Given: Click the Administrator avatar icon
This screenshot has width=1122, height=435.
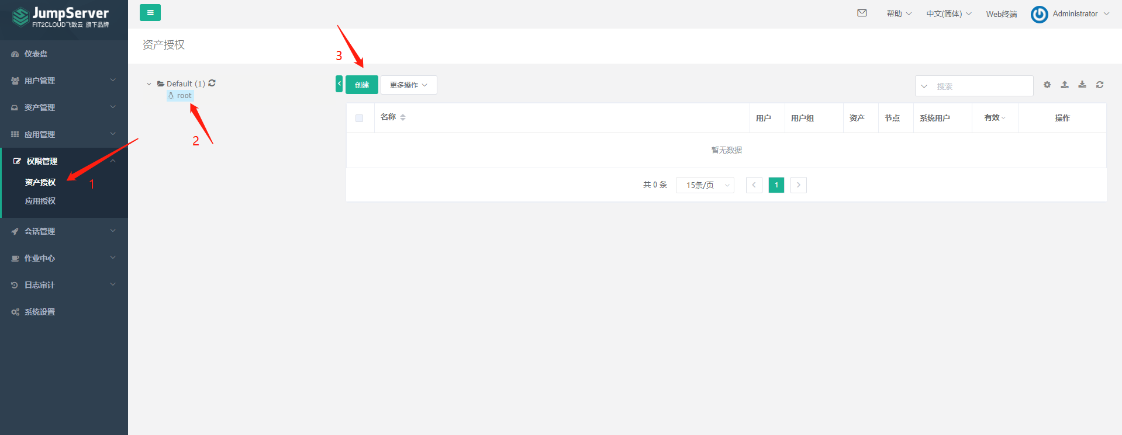Looking at the screenshot, I should coord(1039,14).
